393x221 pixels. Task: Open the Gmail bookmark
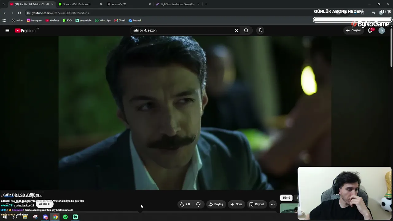point(120,21)
